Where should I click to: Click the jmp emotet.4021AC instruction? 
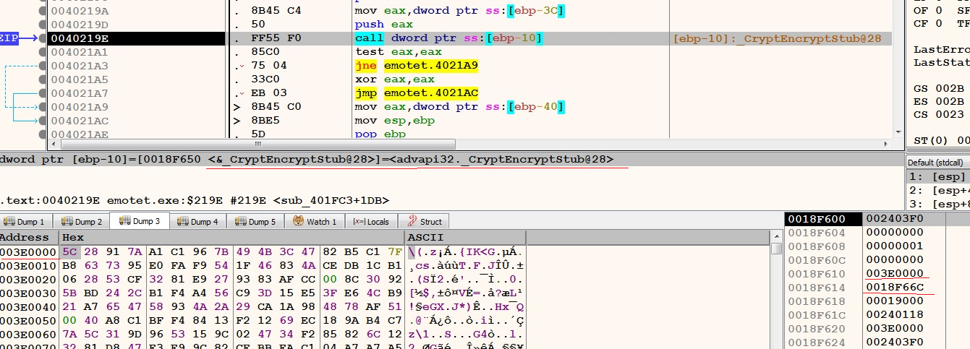click(x=417, y=93)
